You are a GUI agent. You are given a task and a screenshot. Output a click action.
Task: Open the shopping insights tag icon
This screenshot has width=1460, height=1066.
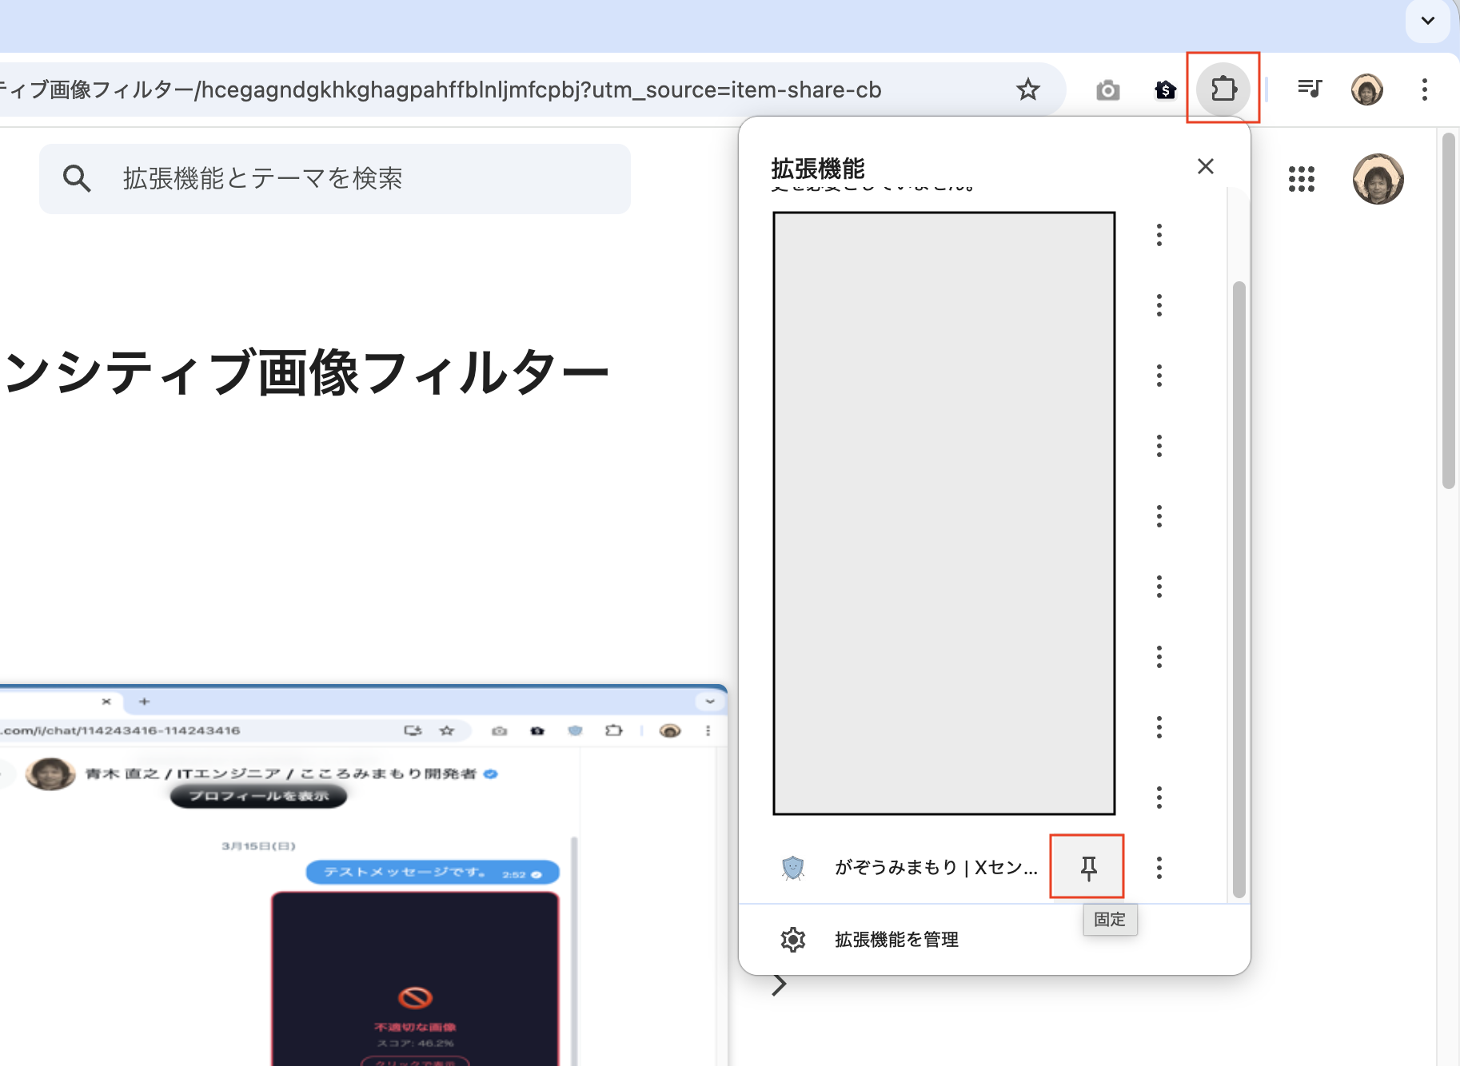coord(1166,89)
